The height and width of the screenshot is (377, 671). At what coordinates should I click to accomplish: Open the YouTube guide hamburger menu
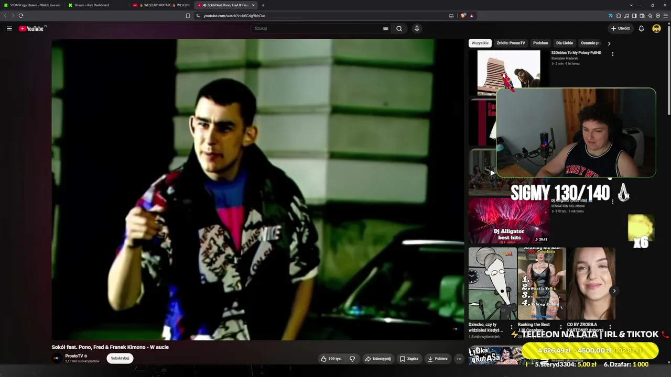(9, 28)
